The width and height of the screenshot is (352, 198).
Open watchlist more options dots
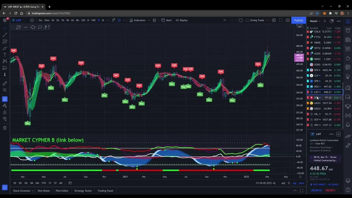[339, 21]
